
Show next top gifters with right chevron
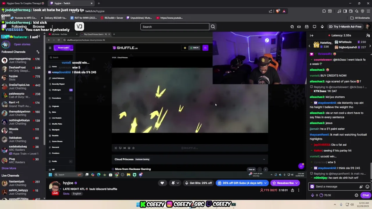point(370,46)
